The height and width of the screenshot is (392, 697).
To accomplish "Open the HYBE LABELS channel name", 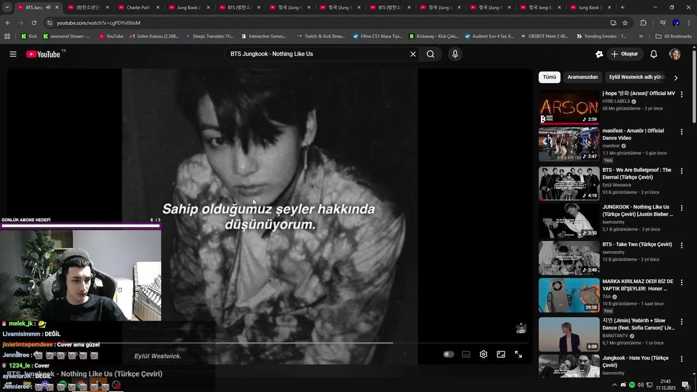I will [x=616, y=101].
